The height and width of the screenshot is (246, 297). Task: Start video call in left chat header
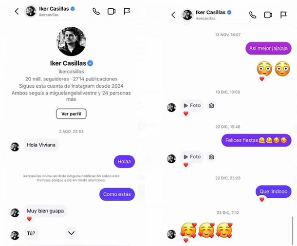click(x=111, y=11)
